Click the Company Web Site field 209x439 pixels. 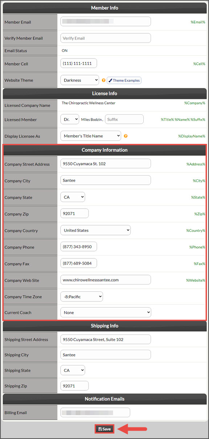(106, 280)
